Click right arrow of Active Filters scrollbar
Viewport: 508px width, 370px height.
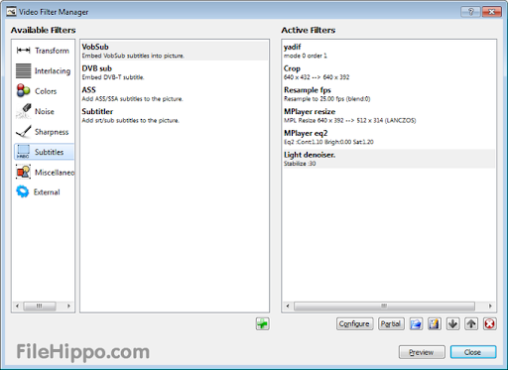[x=490, y=307]
